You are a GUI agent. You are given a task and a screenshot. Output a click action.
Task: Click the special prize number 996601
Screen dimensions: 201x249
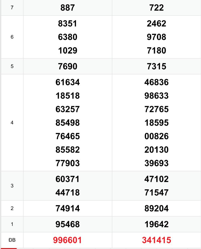coord(68,240)
